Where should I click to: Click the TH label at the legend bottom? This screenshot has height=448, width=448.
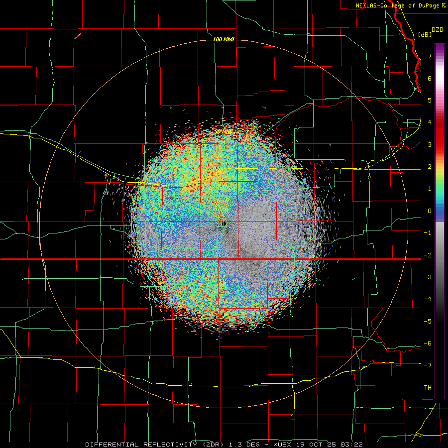click(428, 387)
